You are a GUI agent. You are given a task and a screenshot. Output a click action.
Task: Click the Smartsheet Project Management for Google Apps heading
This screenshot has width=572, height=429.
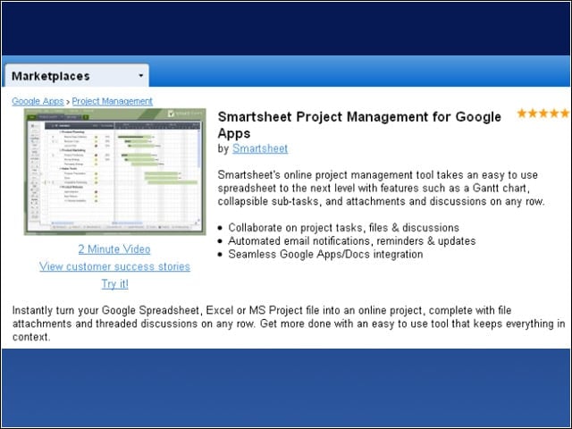coord(359,125)
